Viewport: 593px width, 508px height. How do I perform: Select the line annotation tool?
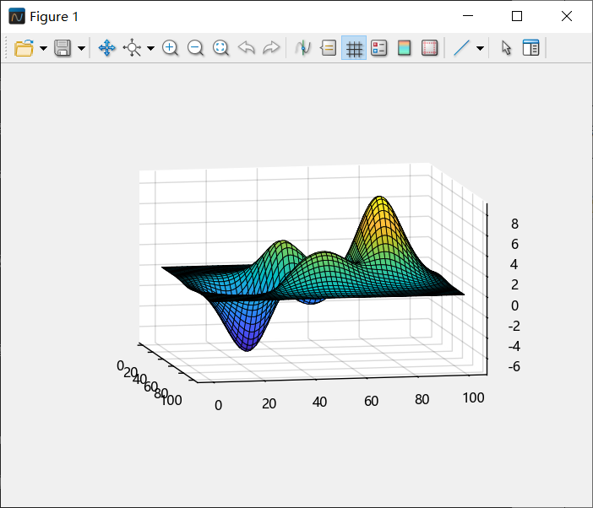tap(461, 48)
